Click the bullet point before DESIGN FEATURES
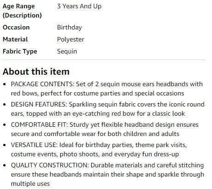This screenshot has height=189, width=212. point(5,105)
